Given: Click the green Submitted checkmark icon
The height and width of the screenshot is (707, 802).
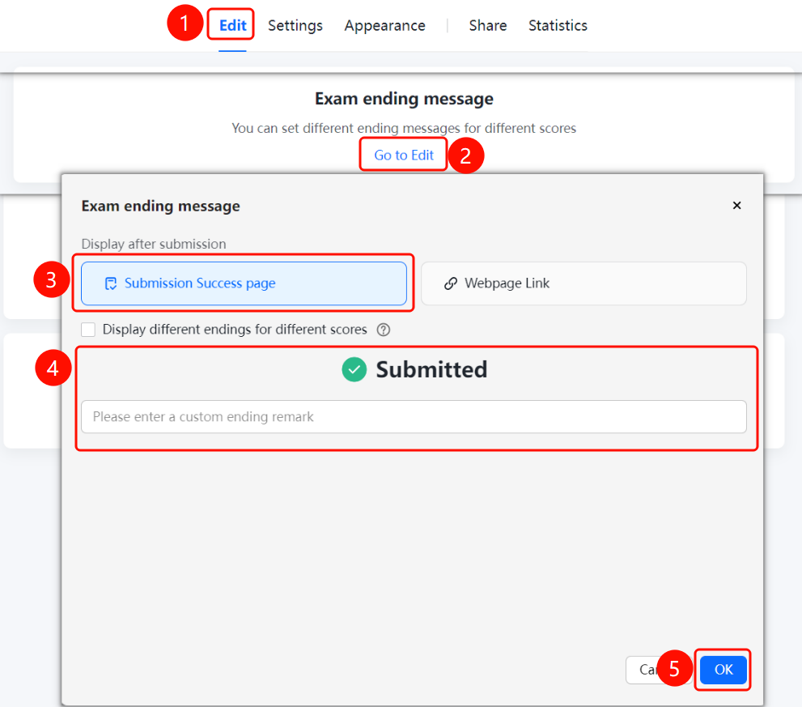Looking at the screenshot, I should (x=354, y=369).
